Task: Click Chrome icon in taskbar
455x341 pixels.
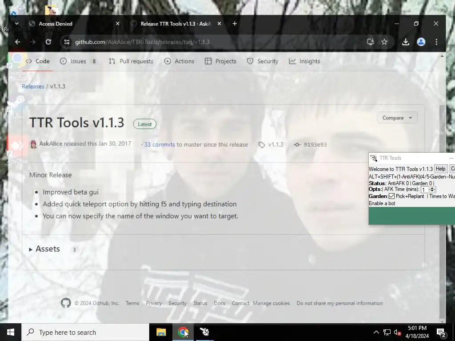Action: 183,332
